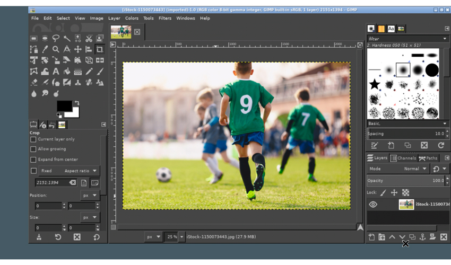Select the Eraser tool
The height and width of the screenshot is (265, 451).
click(x=34, y=83)
